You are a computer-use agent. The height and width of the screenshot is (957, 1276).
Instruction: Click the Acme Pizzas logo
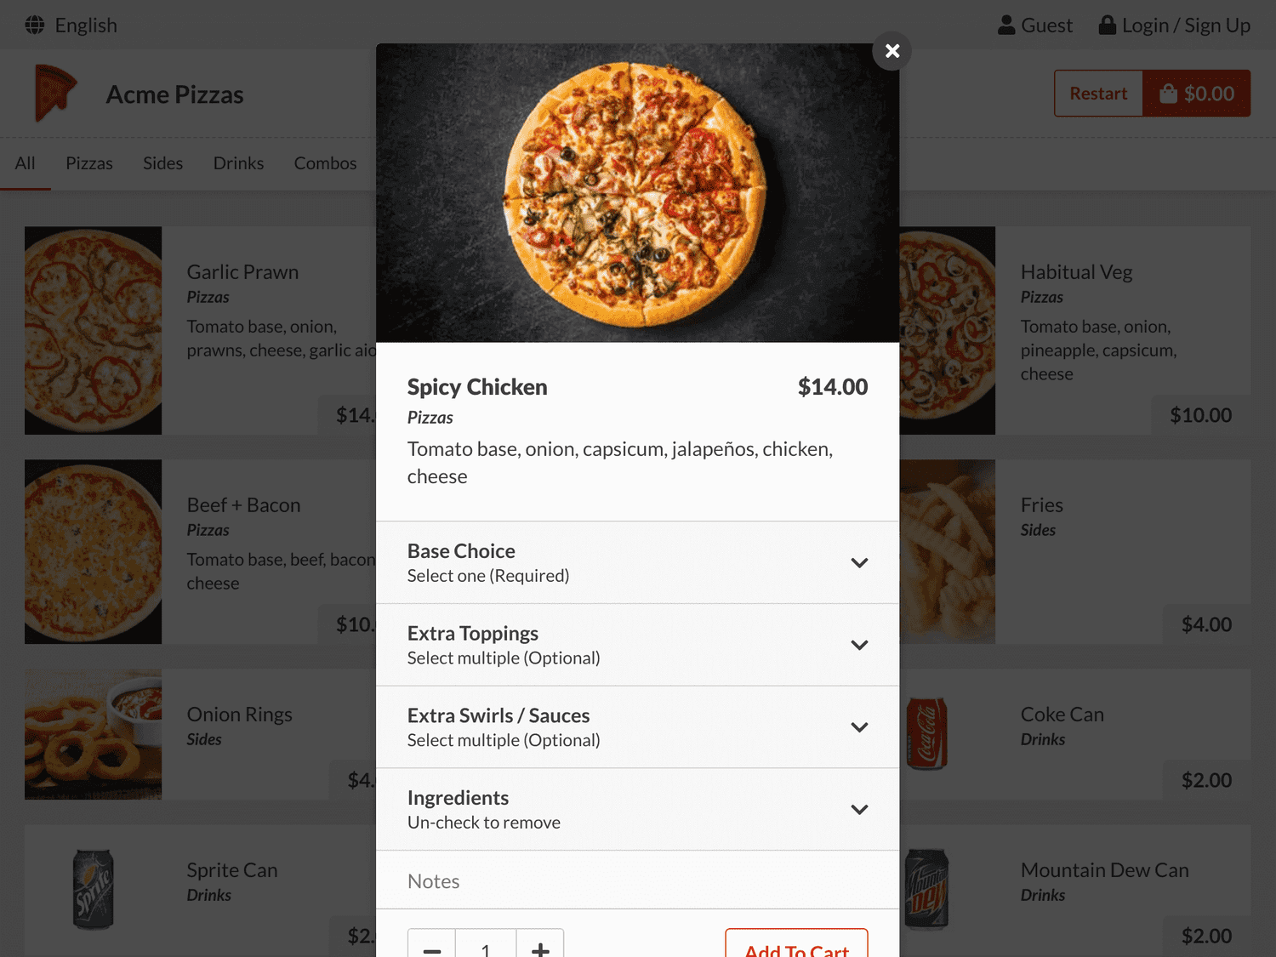click(55, 93)
